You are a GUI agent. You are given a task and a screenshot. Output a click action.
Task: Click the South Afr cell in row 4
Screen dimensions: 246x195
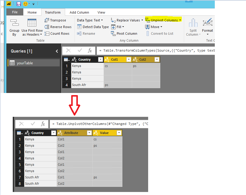pyautogui.click(x=87, y=85)
